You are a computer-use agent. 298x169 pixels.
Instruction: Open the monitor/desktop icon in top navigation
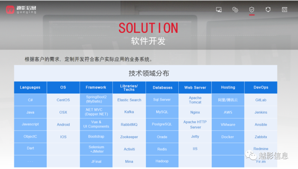(x=219, y=10)
